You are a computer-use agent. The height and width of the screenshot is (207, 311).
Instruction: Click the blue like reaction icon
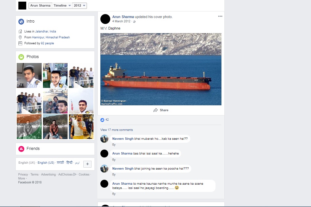[102, 120]
